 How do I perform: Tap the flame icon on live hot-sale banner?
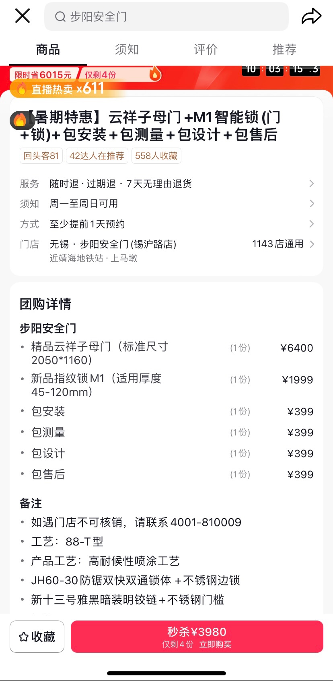point(22,89)
